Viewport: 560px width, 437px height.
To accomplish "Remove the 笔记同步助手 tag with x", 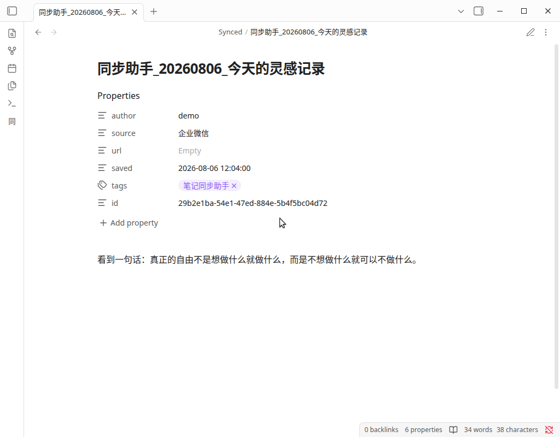I will [234, 186].
